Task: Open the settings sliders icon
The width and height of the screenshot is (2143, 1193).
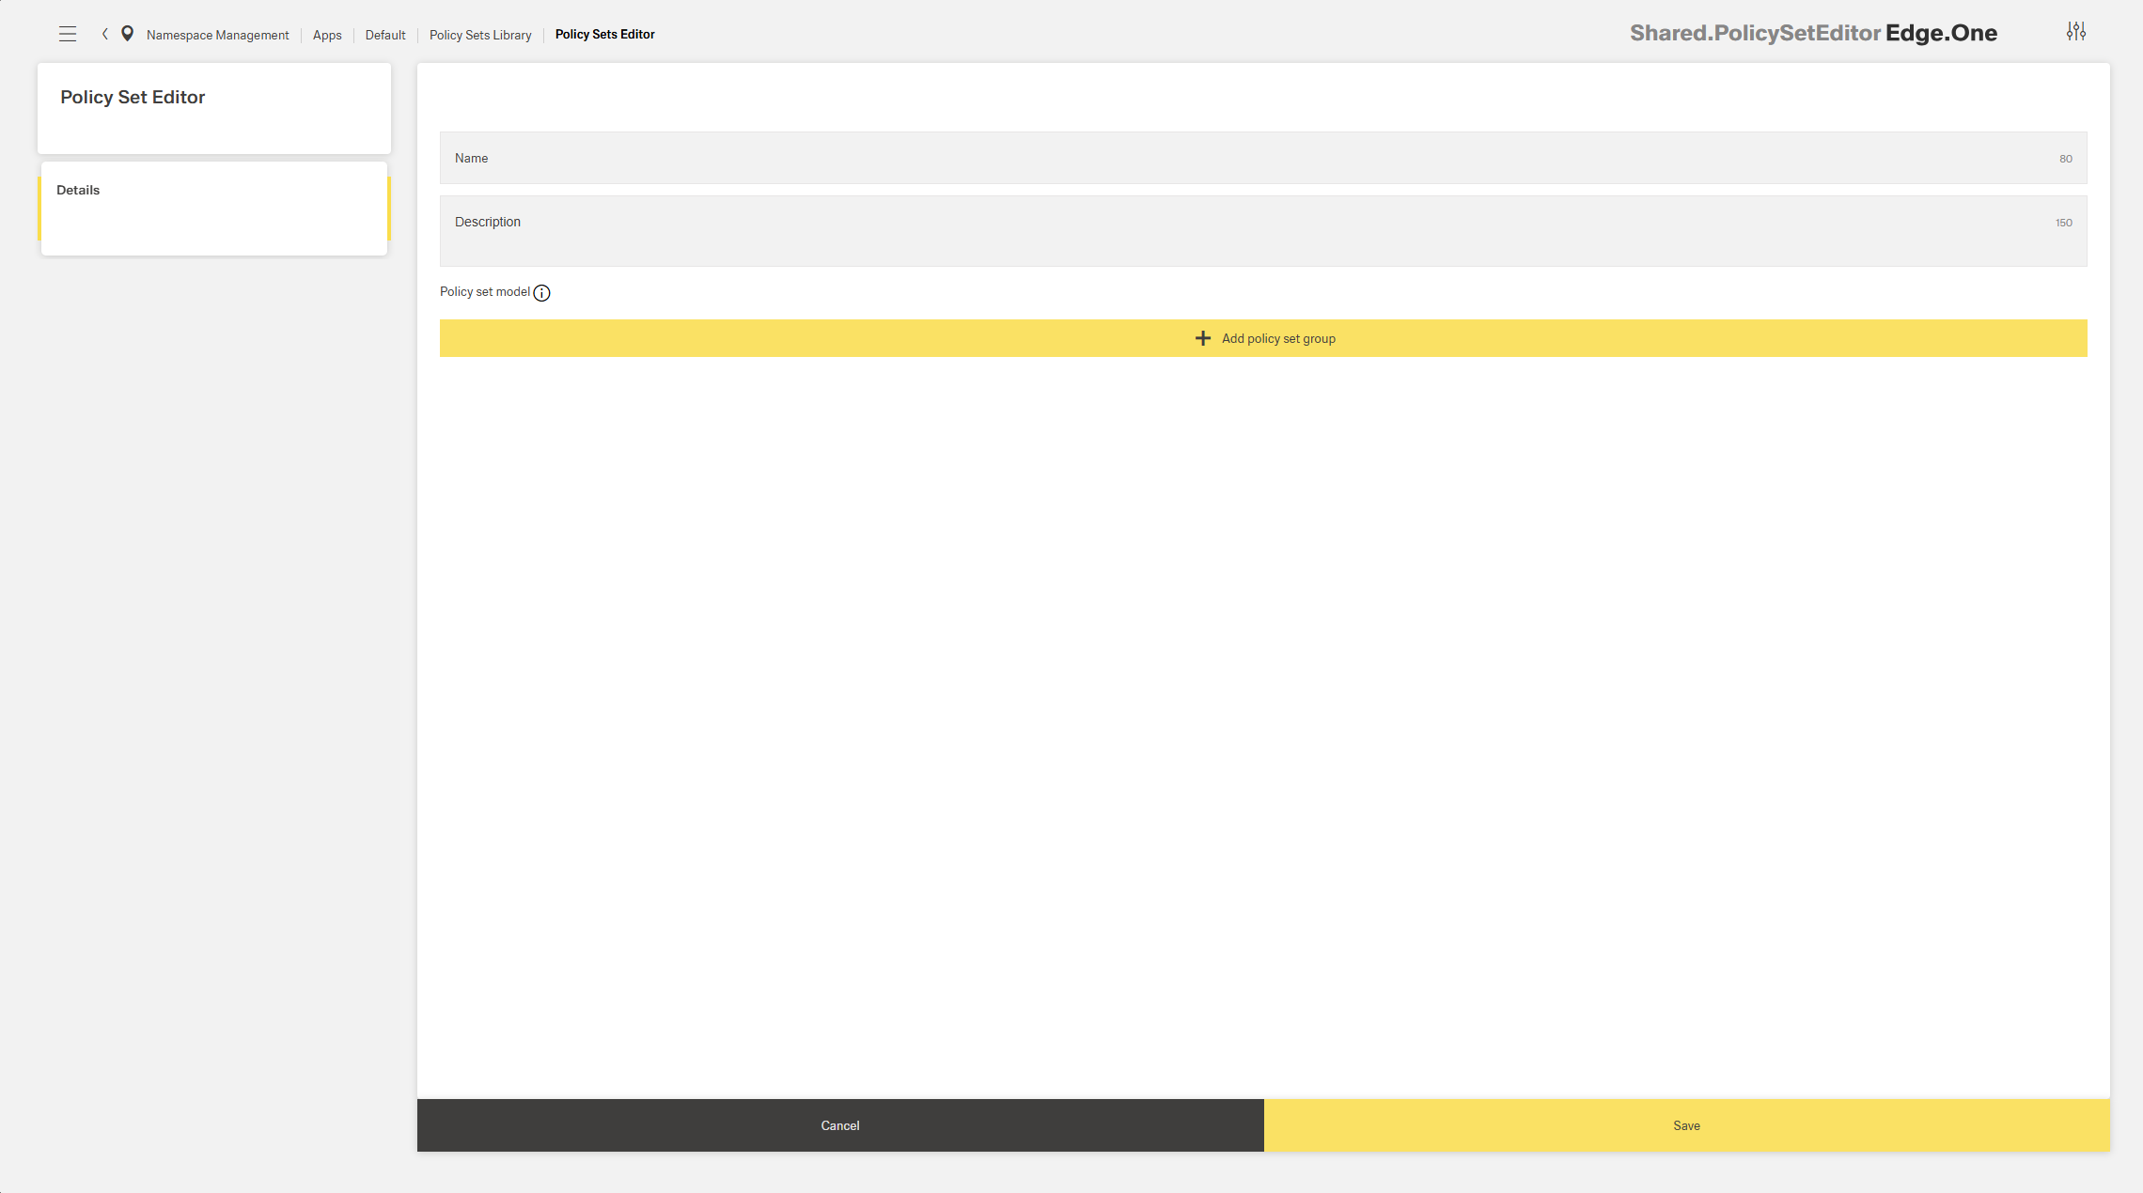Action: click(x=2075, y=32)
